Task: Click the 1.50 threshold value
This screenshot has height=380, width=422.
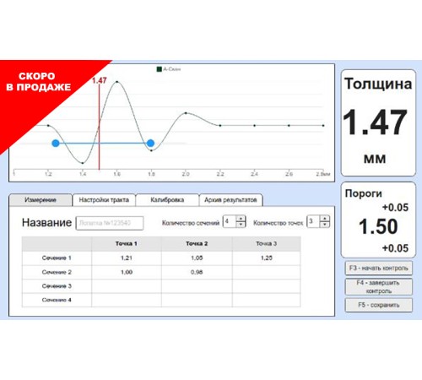Action: tap(378, 226)
